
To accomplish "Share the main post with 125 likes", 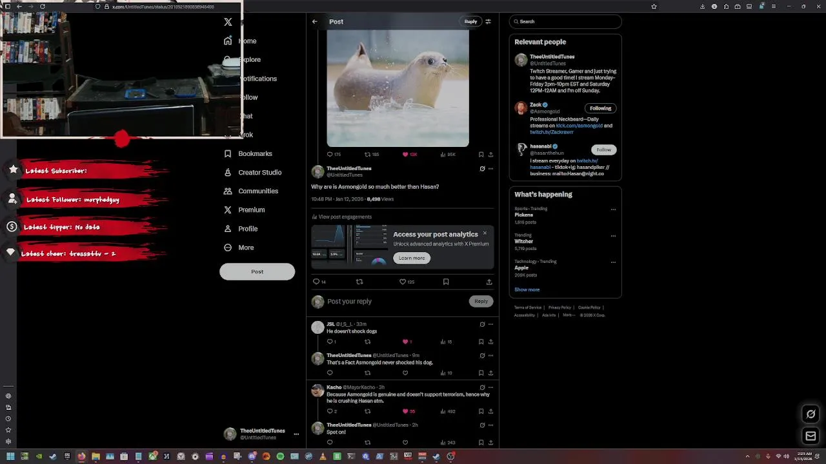I will (489, 282).
